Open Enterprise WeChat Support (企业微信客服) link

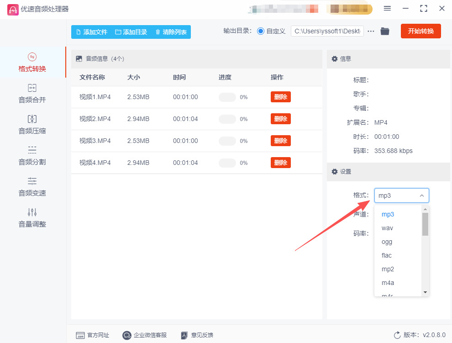pyautogui.click(x=144, y=335)
